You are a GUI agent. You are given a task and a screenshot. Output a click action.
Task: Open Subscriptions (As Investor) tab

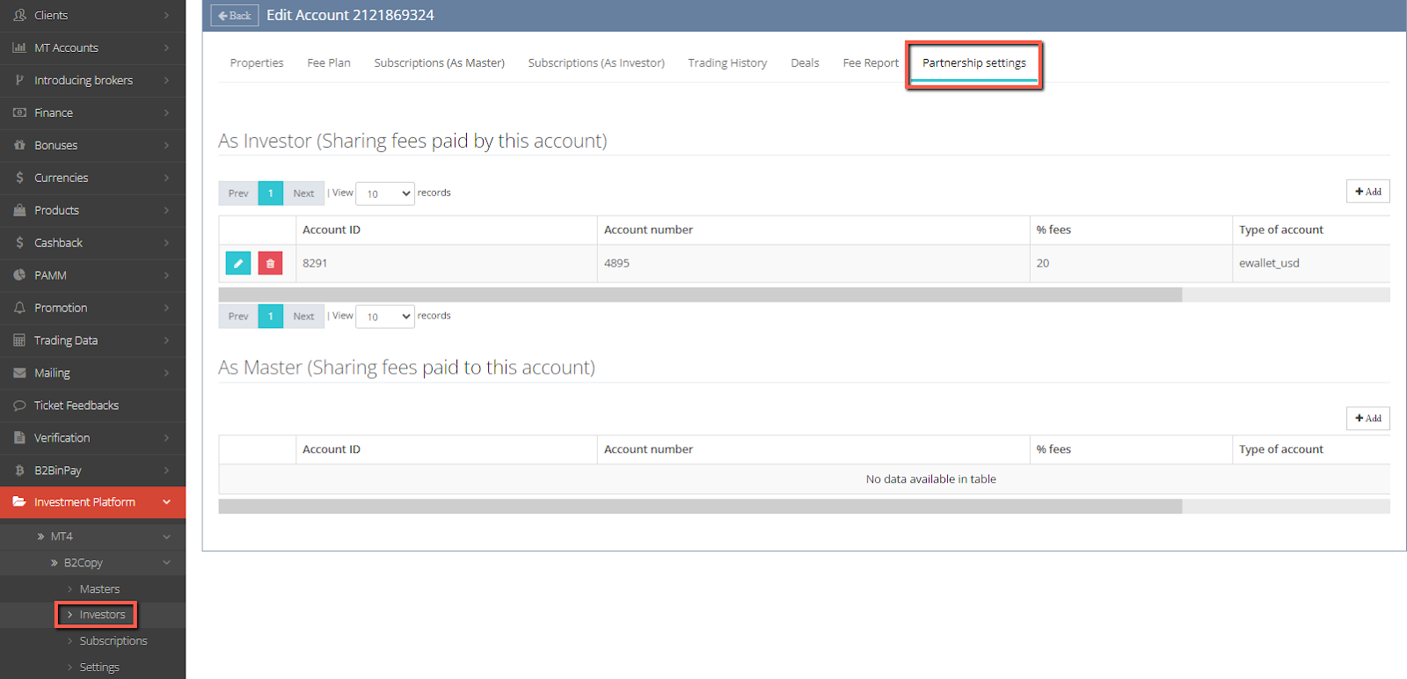[596, 63]
